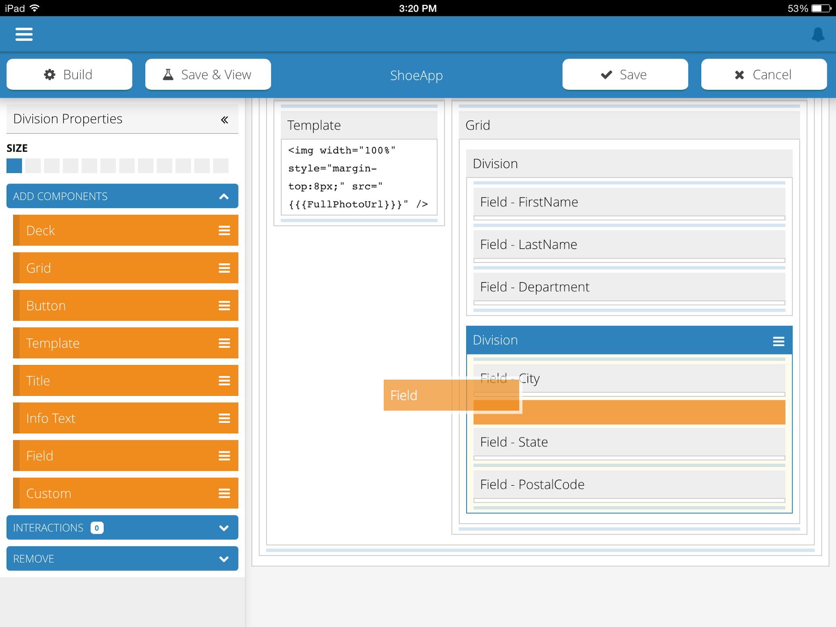Tap the drag handle on Custom component
Image resolution: width=836 pixels, height=627 pixels.
point(224,493)
